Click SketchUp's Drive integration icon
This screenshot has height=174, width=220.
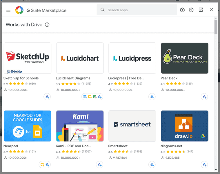click(47, 97)
